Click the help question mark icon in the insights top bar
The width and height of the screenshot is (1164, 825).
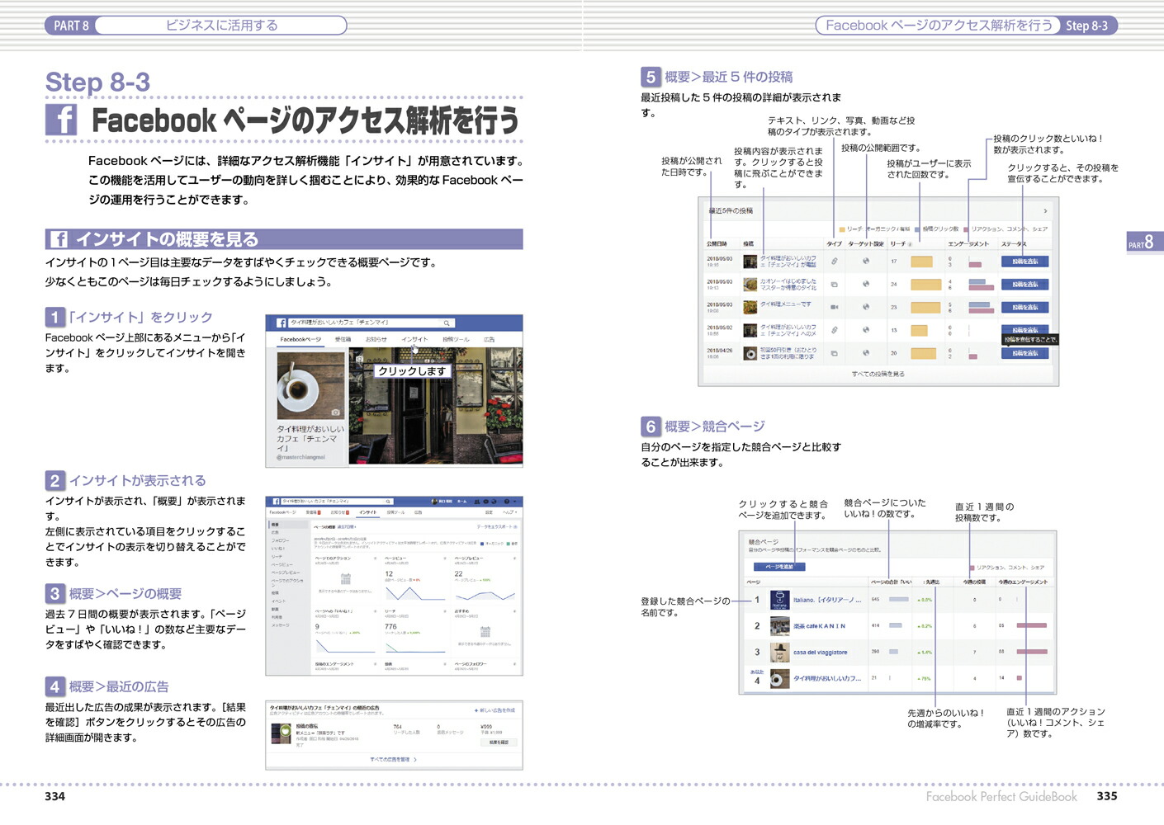(507, 502)
